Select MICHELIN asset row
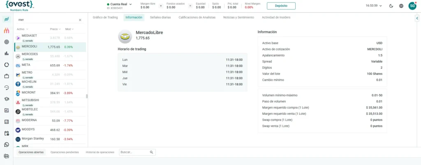The width and height of the screenshot is (421, 165). coord(50,84)
